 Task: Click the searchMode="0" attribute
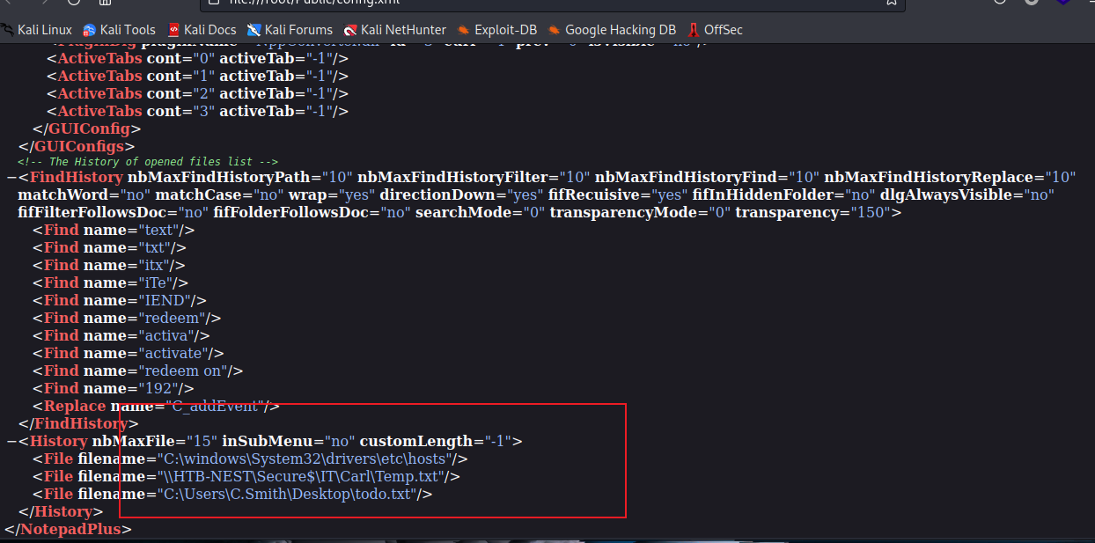click(481, 212)
